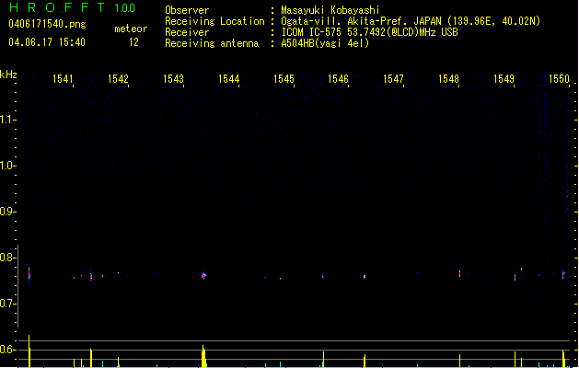
Task: Click the bright meteor echo between 1543 and 1544
Action: [x=203, y=275]
